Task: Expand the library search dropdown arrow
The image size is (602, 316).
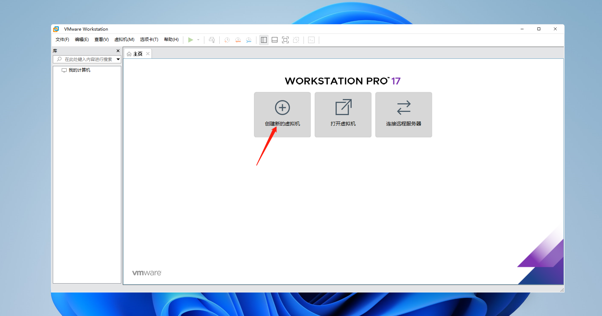Action: pos(118,59)
